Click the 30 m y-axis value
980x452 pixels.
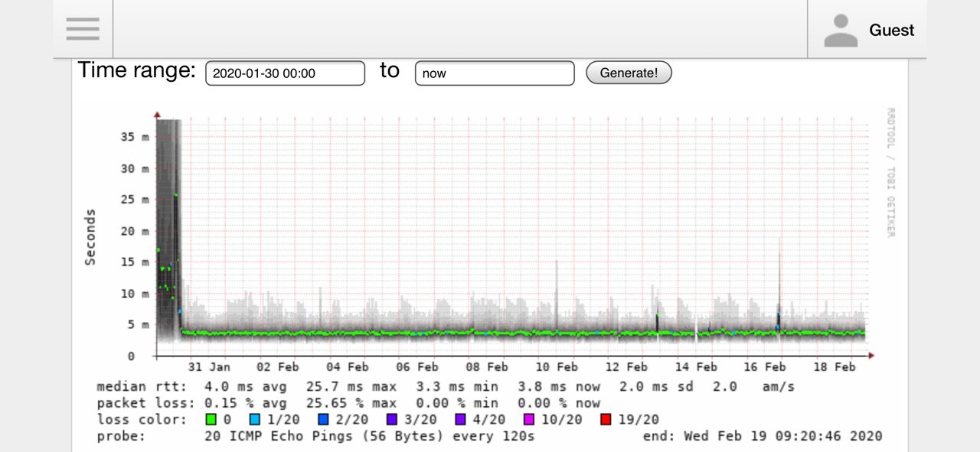tap(136, 168)
